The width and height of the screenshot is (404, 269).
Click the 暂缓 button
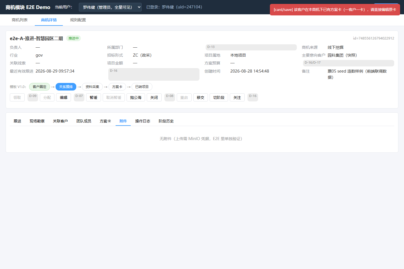pyautogui.click(x=93, y=98)
